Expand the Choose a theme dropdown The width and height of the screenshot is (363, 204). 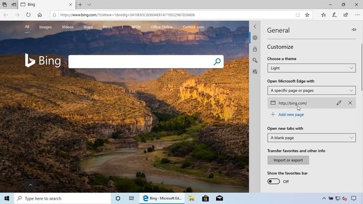pos(311,68)
